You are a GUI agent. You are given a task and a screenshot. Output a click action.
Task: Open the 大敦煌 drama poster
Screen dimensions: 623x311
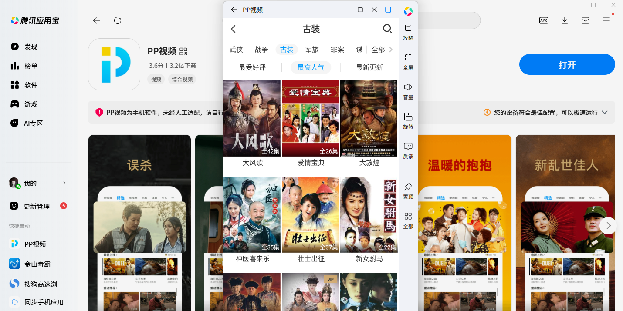point(369,118)
